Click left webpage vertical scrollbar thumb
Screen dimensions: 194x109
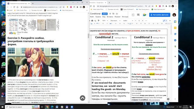(x=89, y=36)
